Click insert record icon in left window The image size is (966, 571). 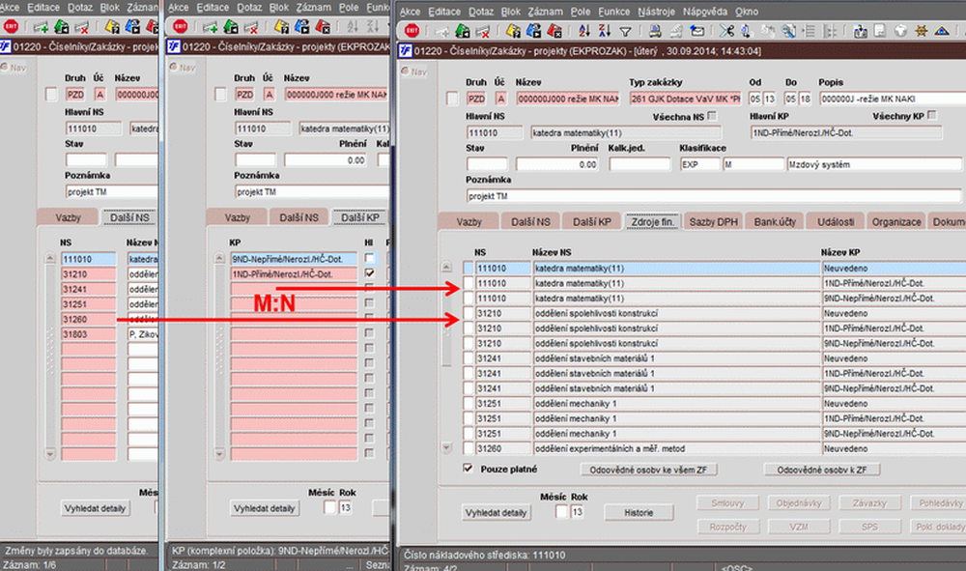(41, 26)
